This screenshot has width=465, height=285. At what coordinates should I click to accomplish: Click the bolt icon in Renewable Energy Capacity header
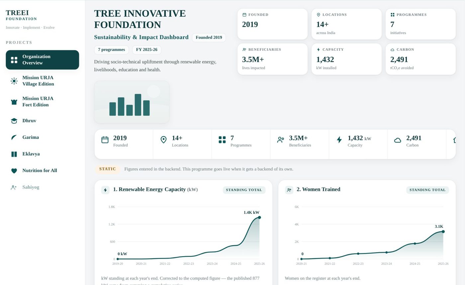click(x=105, y=190)
